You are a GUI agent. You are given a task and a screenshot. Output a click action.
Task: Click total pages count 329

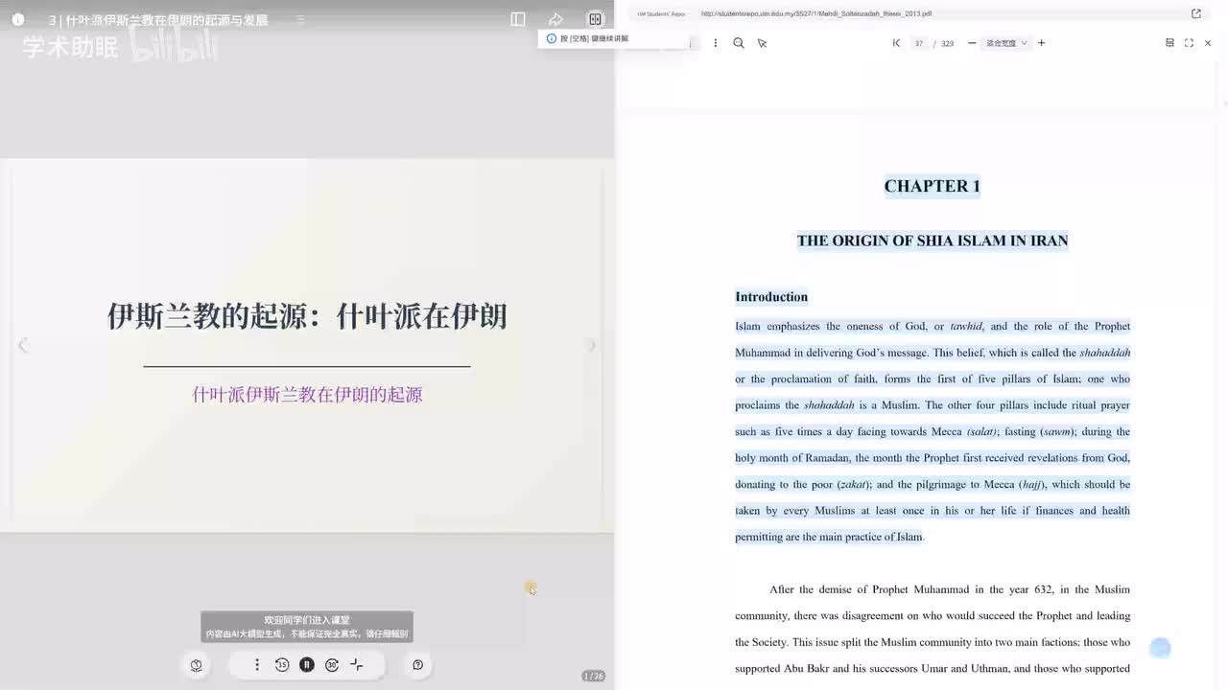[x=948, y=43]
